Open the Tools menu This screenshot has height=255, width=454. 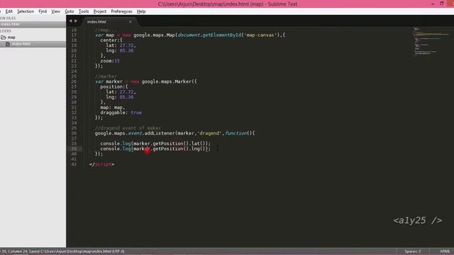(84, 11)
